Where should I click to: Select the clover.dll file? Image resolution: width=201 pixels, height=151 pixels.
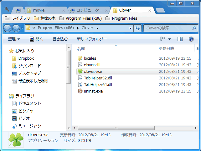89,65
